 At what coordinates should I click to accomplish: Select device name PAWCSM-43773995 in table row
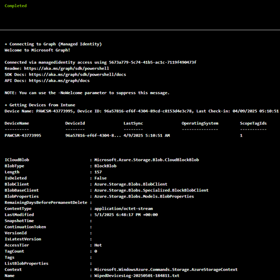pos(23,135)
